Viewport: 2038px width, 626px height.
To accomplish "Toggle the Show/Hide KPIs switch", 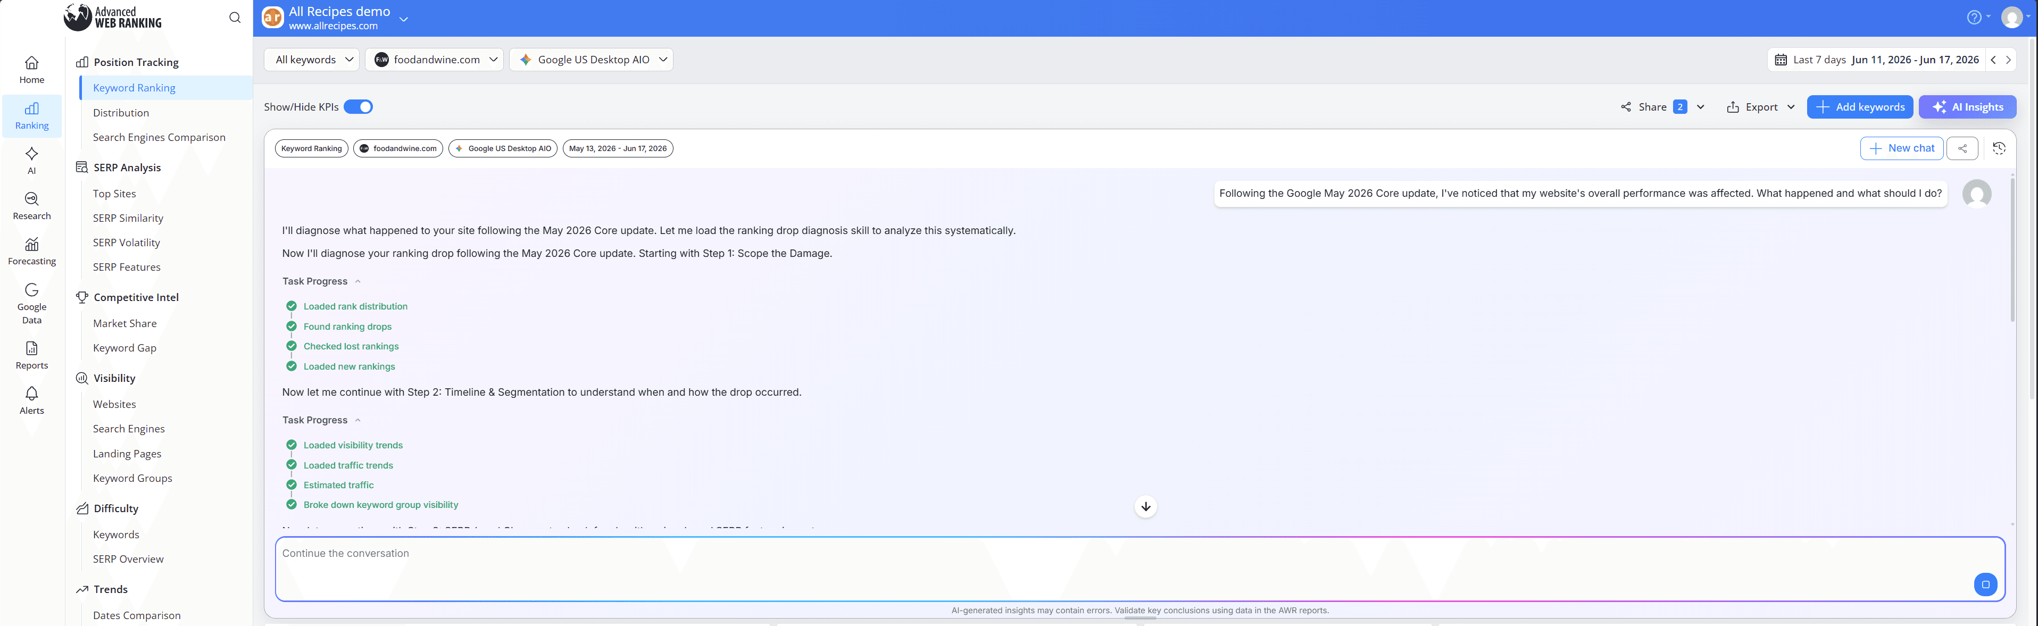I will [x=359, y=107].
